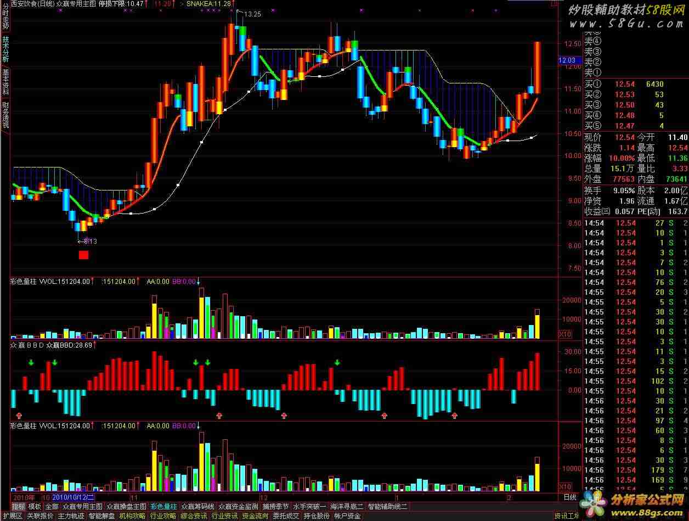Click the trade row with volume 102
689x521 pixels.
(636, 381)
